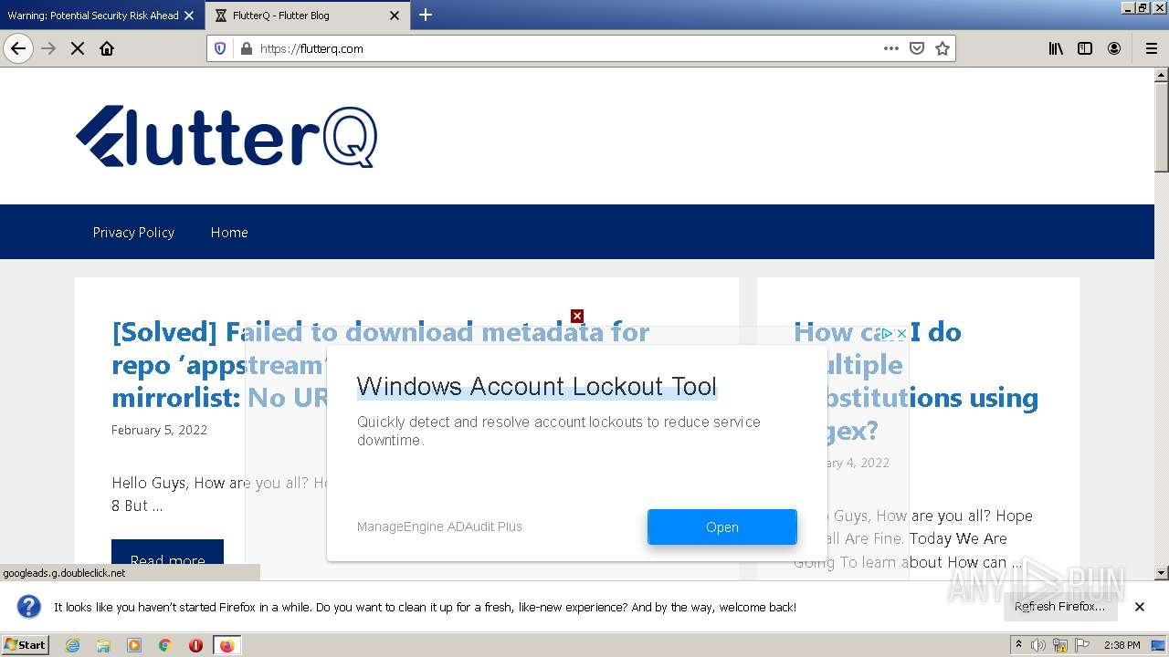
Task: Click the AdChoices icon on the ad
Action: pos(887,334)
